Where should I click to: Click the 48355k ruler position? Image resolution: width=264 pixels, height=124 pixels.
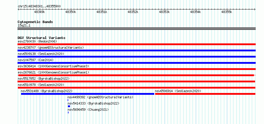(227, 12)
